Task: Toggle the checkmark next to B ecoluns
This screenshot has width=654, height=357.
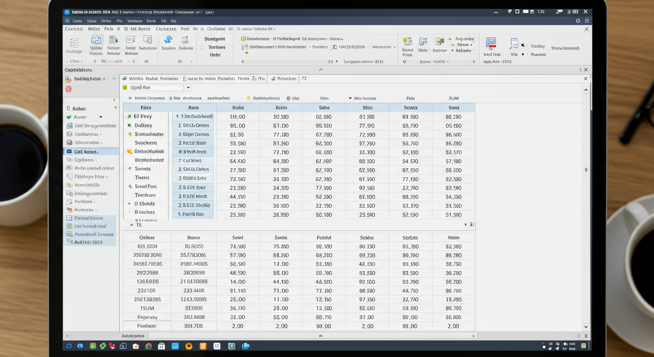Action: [130, 212]
